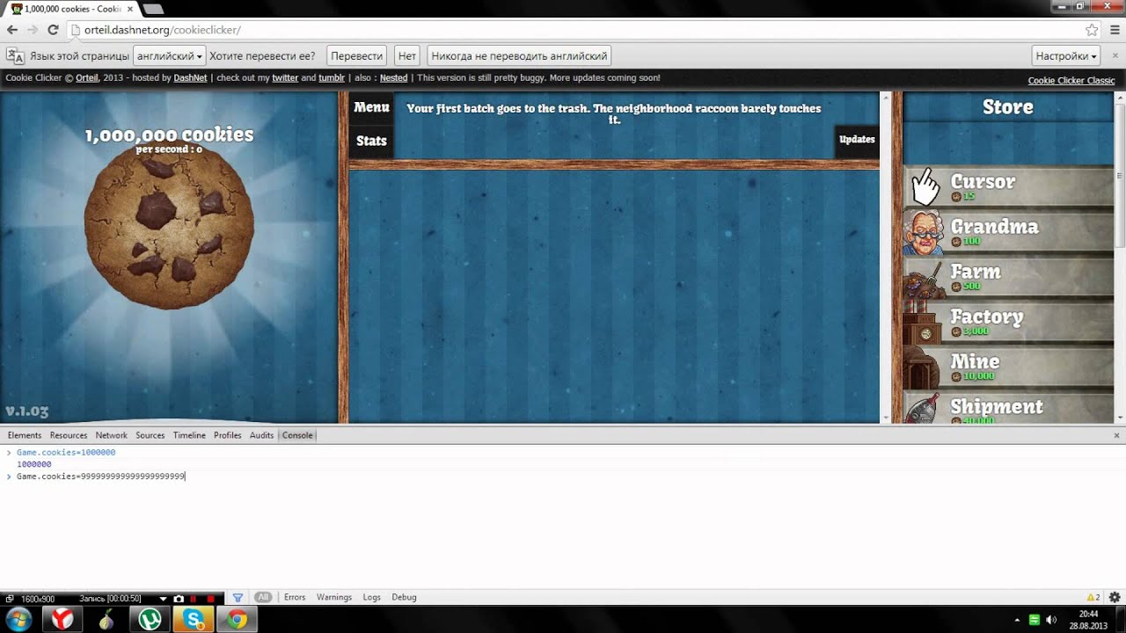Open the Orteil link

pyautogui.click(x=87, y=78)
